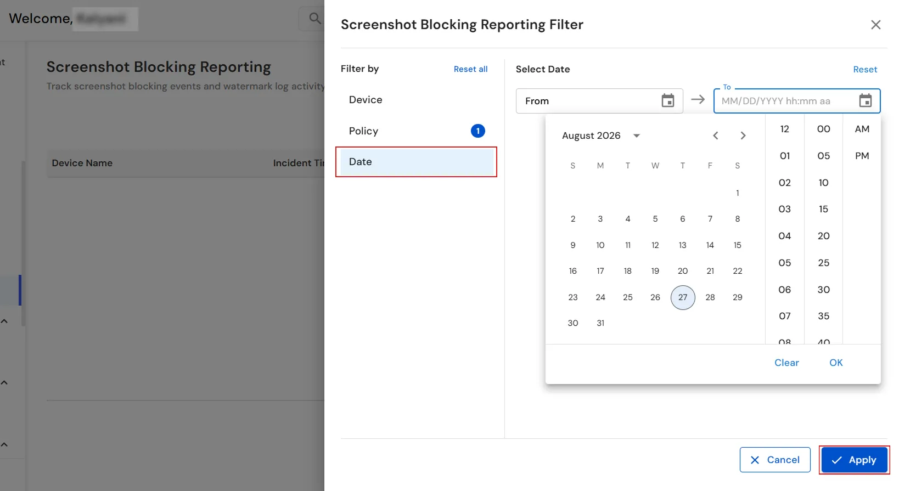This screenshot has height=491, width=899.
Task: Select hour 12 in time picker
Action: pos(785,129)
